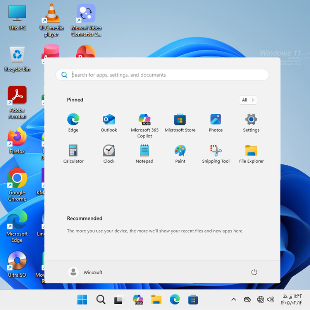Open Task View on the taskbar

click(x=119, y=300)
